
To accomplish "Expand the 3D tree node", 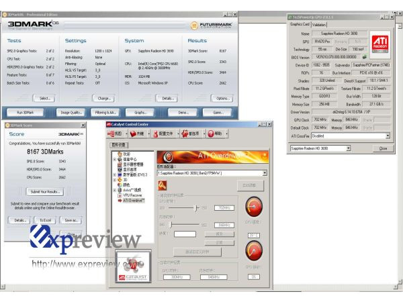I will (115, 180).
